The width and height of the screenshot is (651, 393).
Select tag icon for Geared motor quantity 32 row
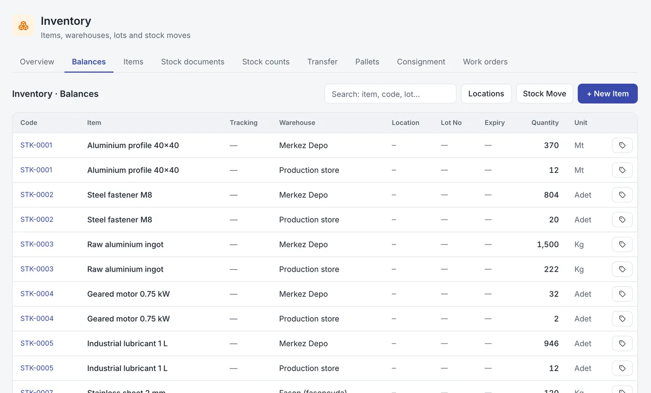(622, 294)
